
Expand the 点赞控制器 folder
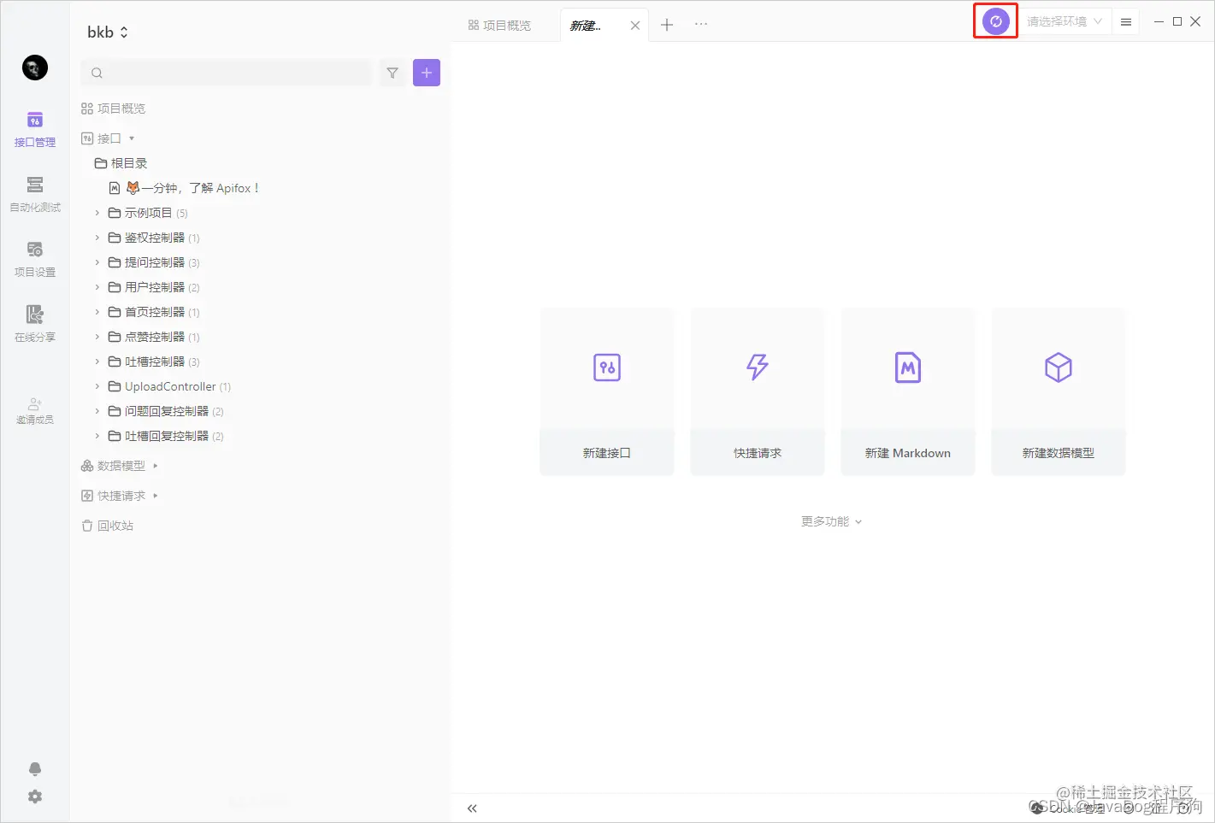pyautogui.click(x=97, y=337)
